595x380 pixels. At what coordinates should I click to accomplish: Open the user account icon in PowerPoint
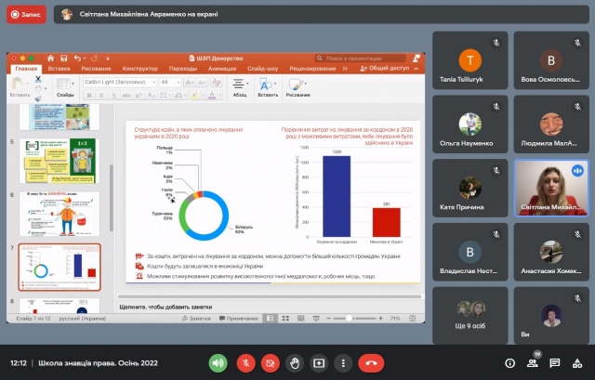click(416, 58)
